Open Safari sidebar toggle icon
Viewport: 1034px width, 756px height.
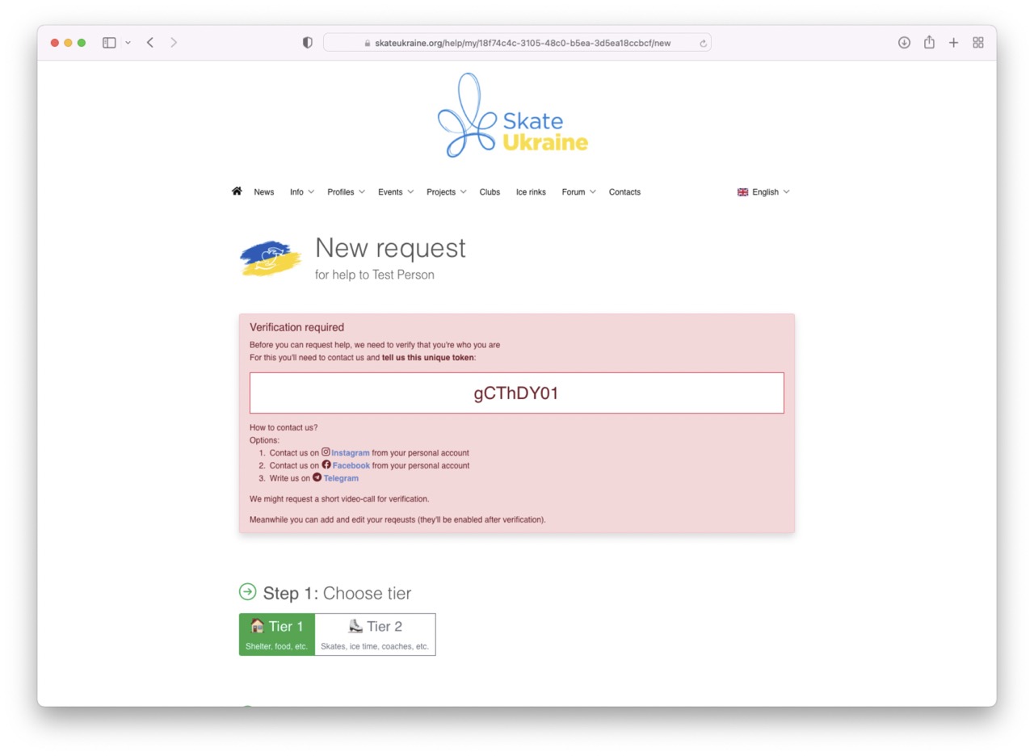tap(109, 43)
